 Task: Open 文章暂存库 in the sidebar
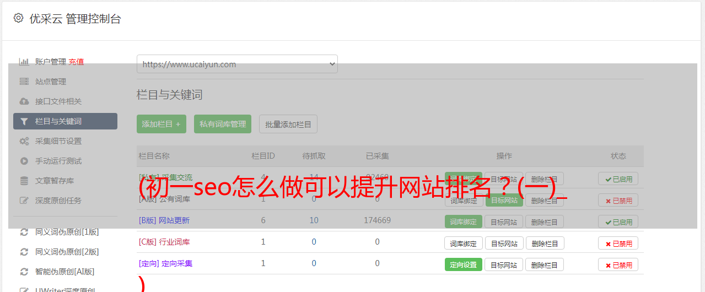55,181
